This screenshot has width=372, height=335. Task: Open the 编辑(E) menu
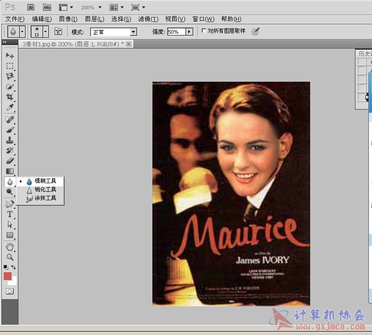click(42, 19)
